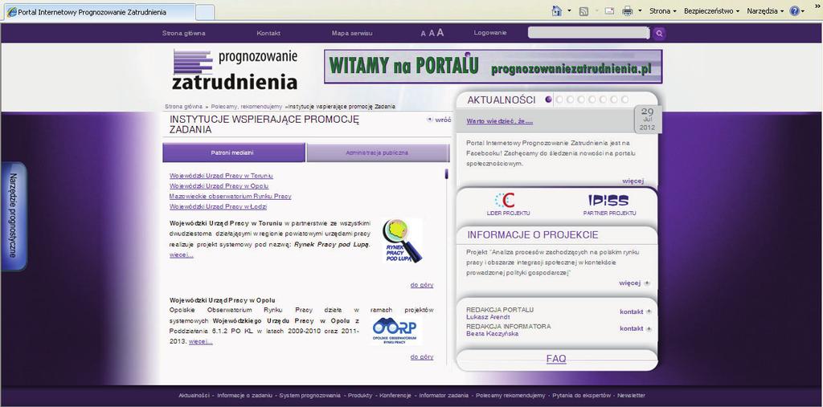Screen dimensions: 823x407
Task: Click the Read Mail envelope icon
Action: (609, 10)
